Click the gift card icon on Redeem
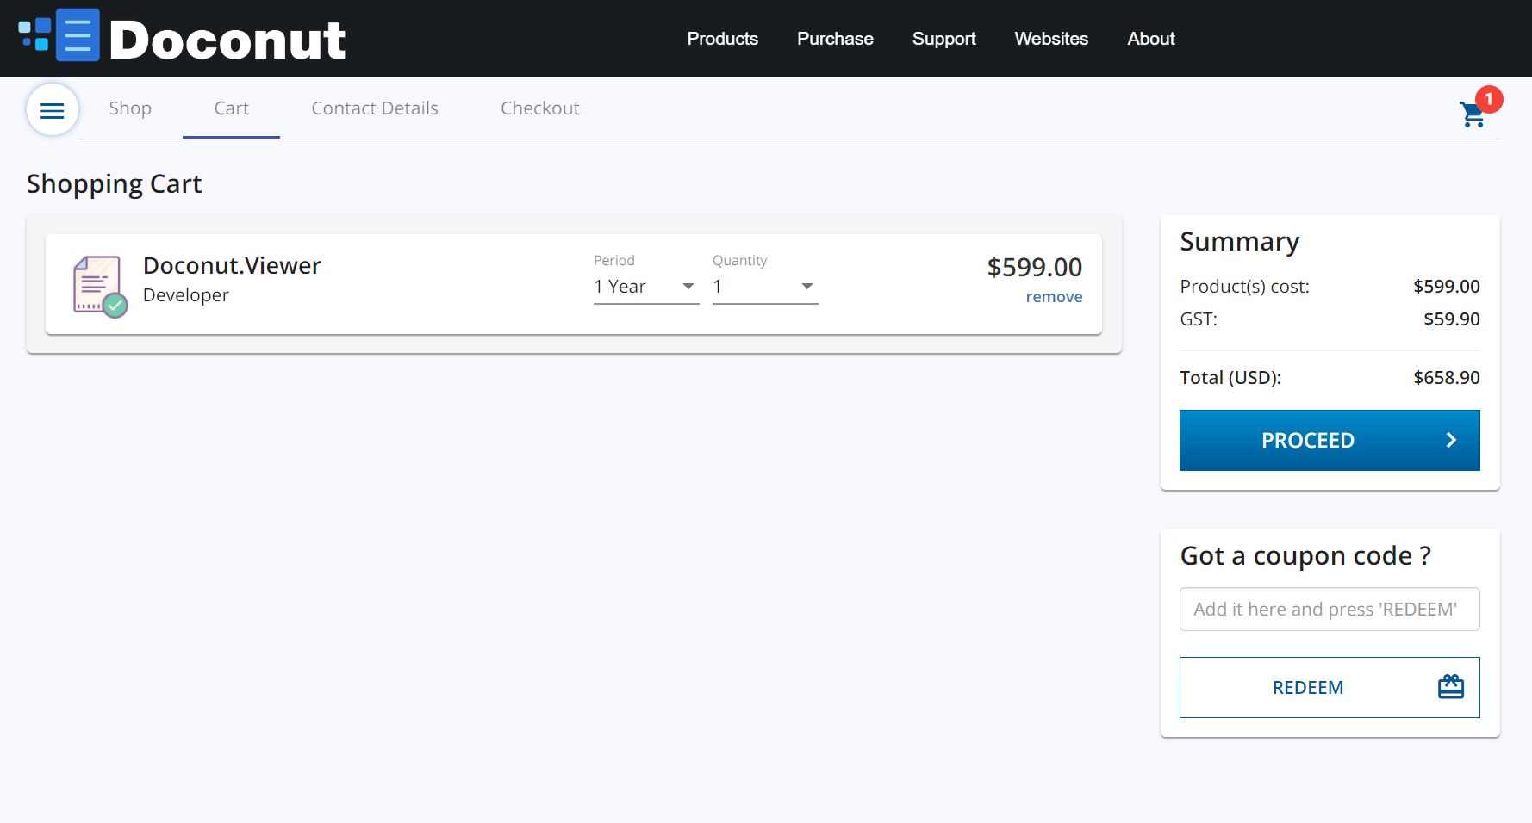1532x823 pixels. (1451, 686)
